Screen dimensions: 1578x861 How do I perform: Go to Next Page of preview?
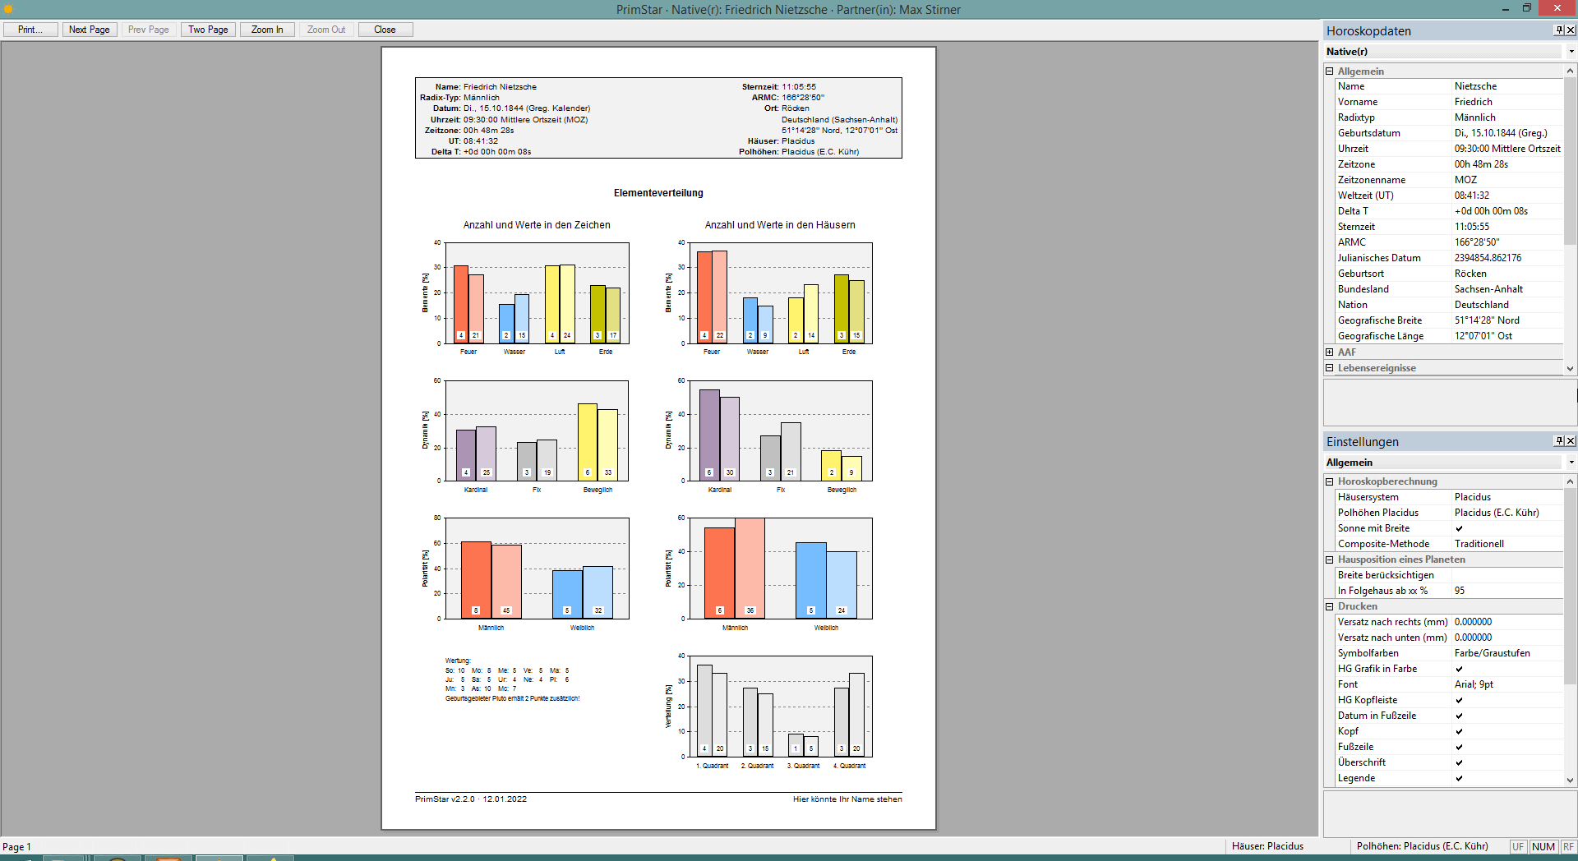89,30
